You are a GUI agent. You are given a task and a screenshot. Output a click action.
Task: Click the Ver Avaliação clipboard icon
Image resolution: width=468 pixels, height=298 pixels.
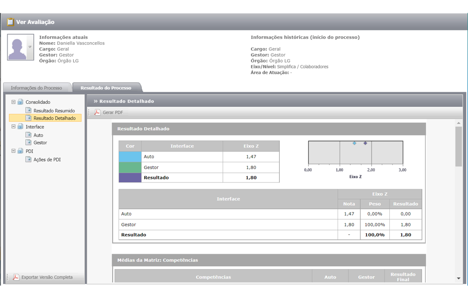10,22
